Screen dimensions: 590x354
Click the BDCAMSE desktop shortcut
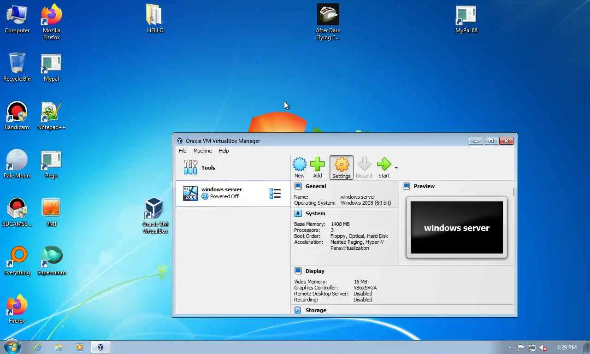[17, 212]
